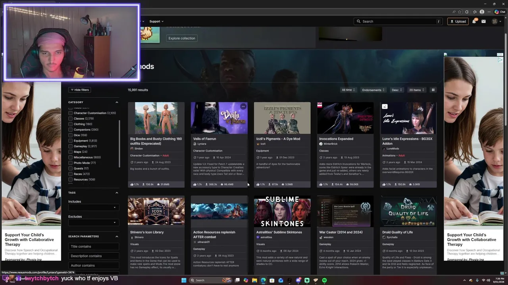Click endorsements thumbs-up on Invocations Expanded card

click(x=321, y=184)
